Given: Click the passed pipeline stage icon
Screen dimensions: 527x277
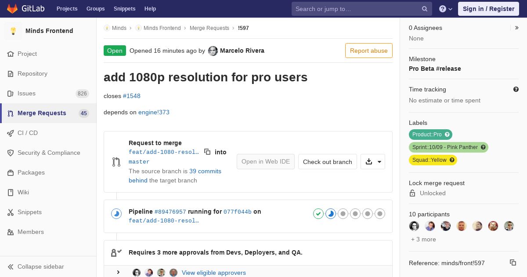Looking at the screenshot, I should click(318, 214).
